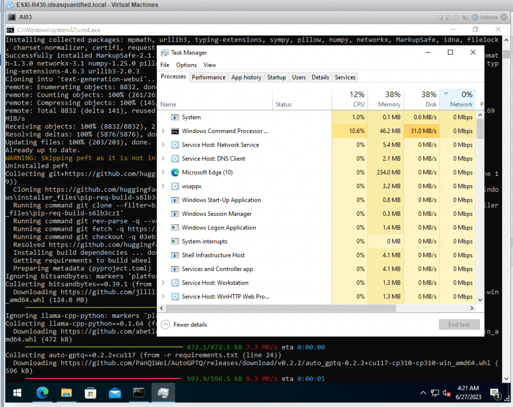Sort processes by Memory column header

pyautogui.click(x=386, y=100)
